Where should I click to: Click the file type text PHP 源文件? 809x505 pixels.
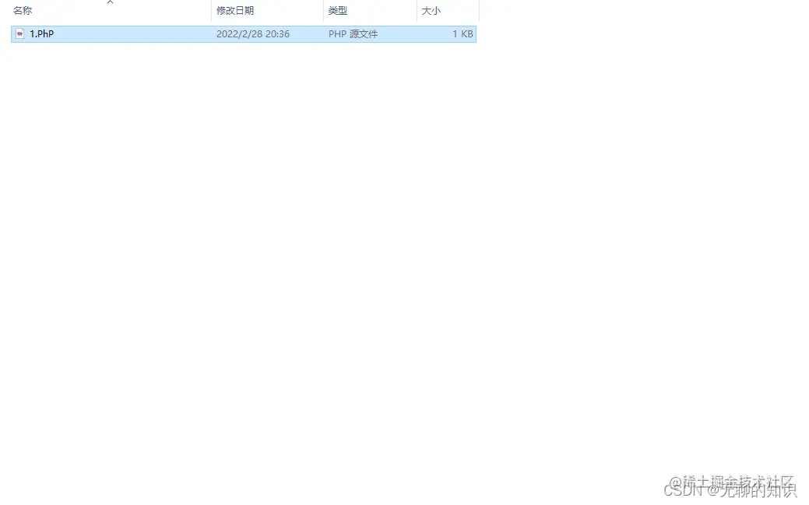coord(353,34)
